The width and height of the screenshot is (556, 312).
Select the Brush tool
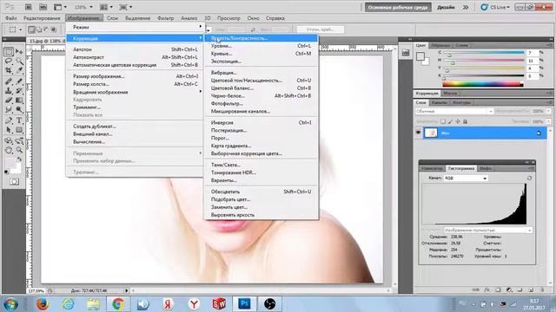tap(19, 81)
